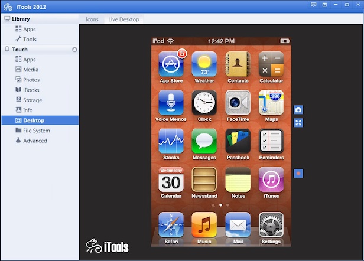Select the Live Desktop tab
Image resolution: width=364 pixels, height=261 pixels.
123,19
